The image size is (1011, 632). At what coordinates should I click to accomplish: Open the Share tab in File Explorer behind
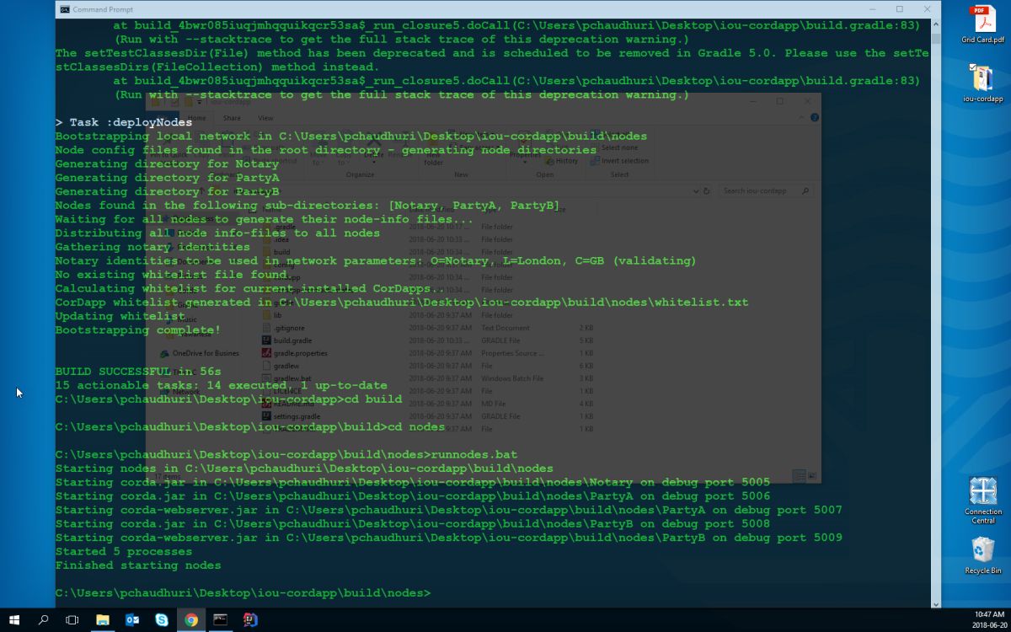click(x=231, y=118)
